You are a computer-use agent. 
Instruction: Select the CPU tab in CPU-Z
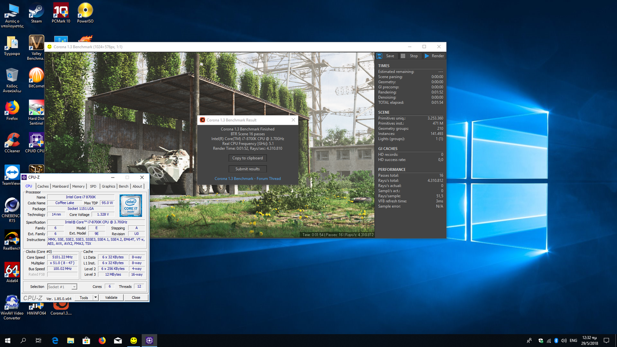[29, 186]
